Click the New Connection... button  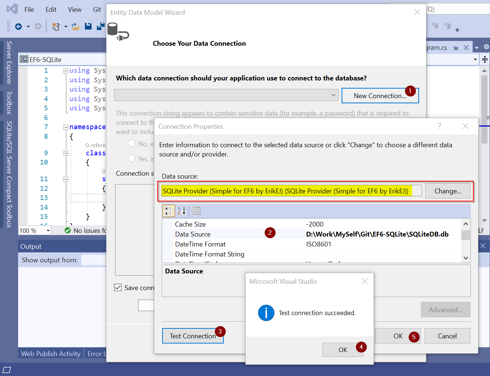click(x=380, y=96)
